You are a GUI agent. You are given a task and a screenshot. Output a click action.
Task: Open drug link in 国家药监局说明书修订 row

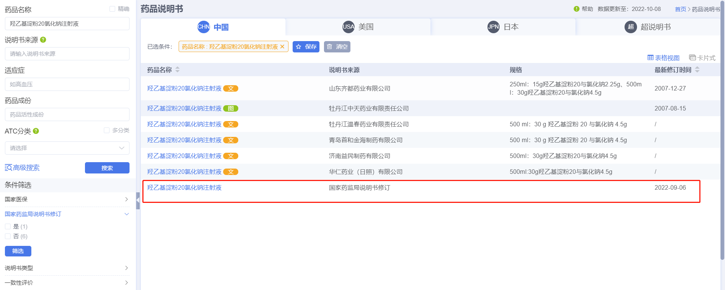184,187
